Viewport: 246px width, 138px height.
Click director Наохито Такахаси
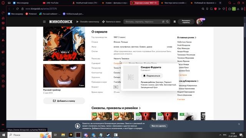click(121, 59)
